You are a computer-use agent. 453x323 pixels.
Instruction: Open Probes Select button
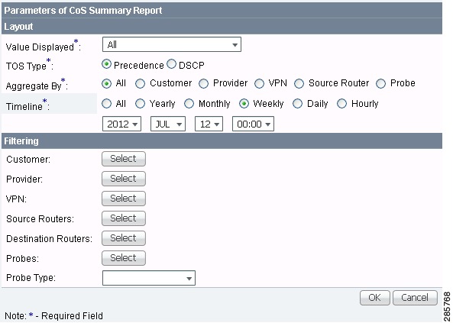point(124,258)
